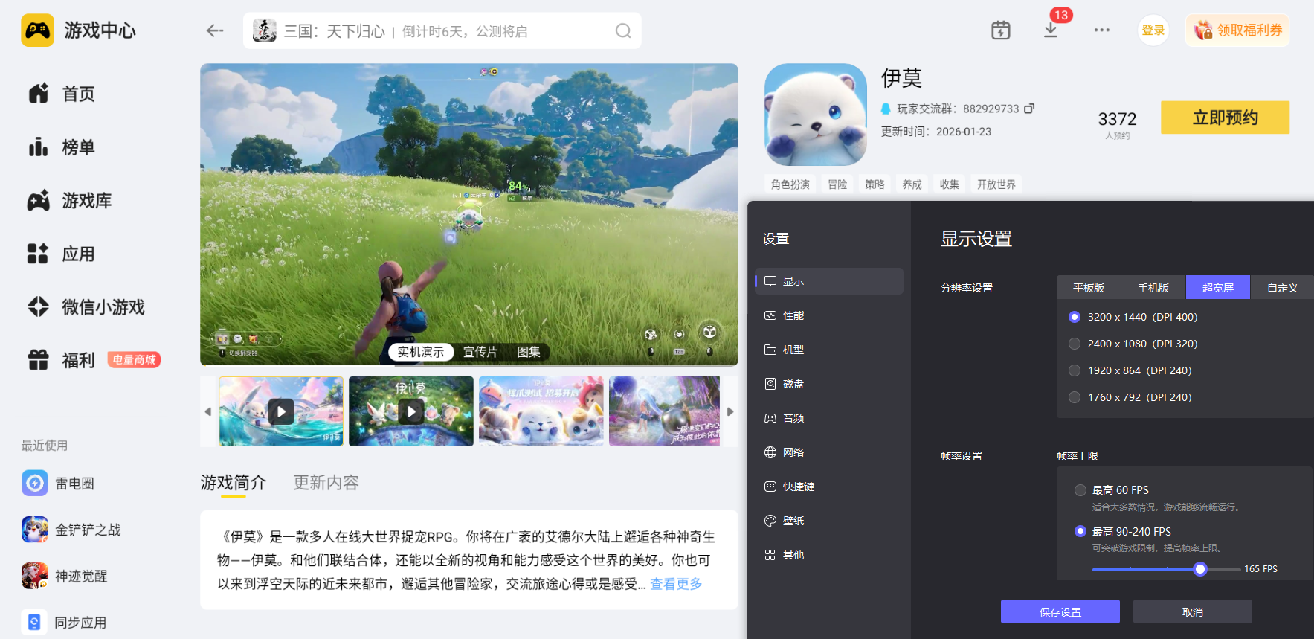Click the 电量商城 badge
Screen dimensions: 1314x639
pyautogui.click(x=135, y=360)
